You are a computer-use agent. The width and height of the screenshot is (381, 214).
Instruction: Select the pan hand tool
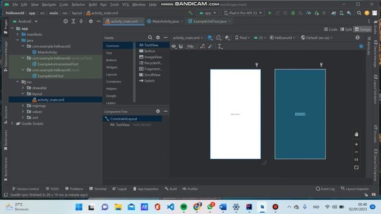(x=356, y=134)
